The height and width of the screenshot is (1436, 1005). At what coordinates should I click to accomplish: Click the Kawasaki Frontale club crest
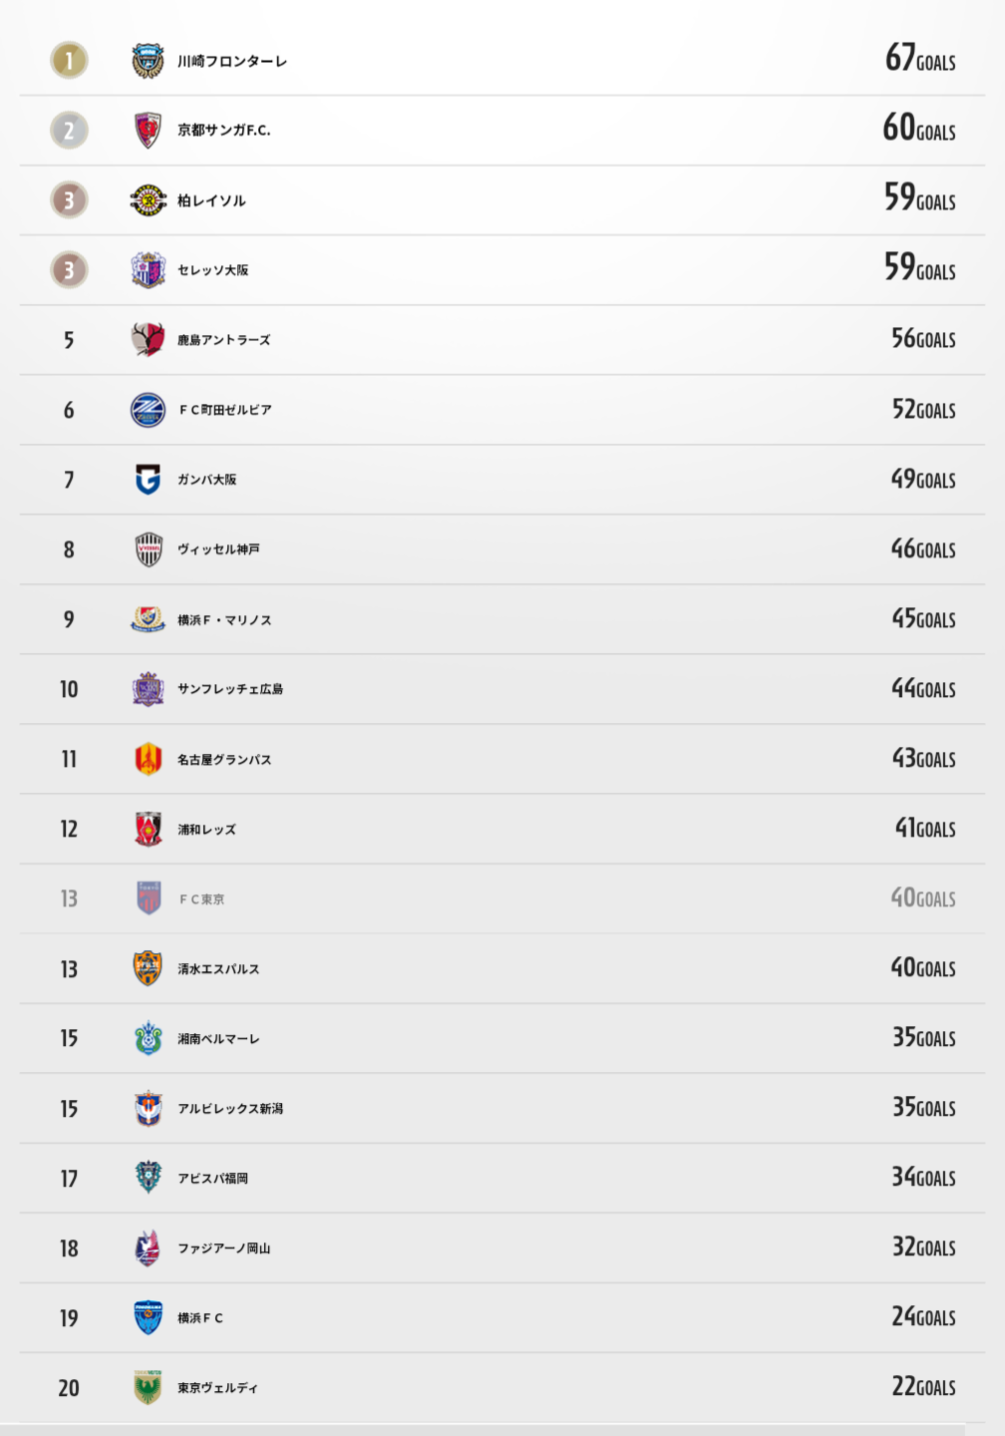(148, 61)
